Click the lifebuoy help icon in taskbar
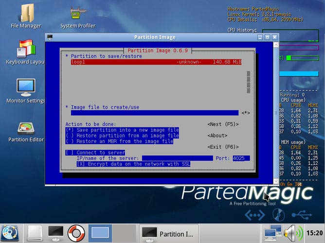Viewport: 325px width, 243px height. tap(76, 232)
